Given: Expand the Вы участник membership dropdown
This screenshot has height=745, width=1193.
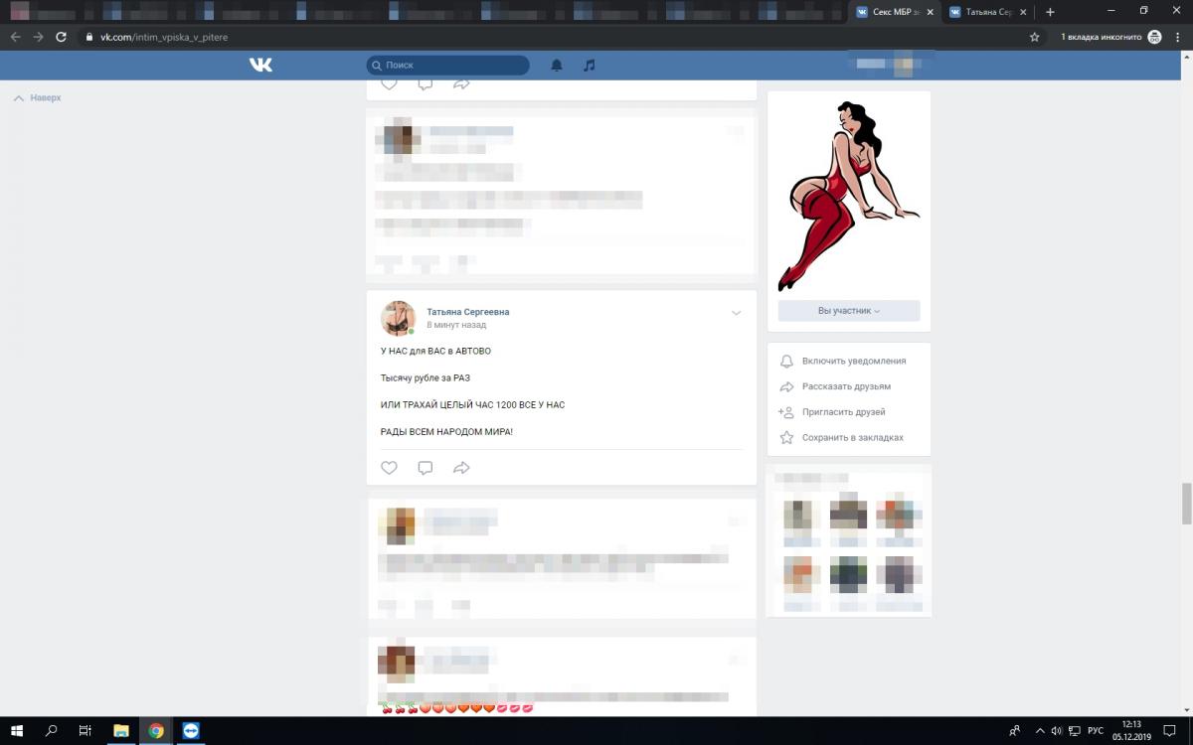Looking at the screenshot, I should tap(849, 311).
